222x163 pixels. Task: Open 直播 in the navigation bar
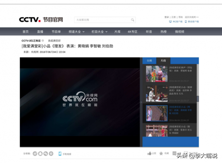[x=40, y=32]
